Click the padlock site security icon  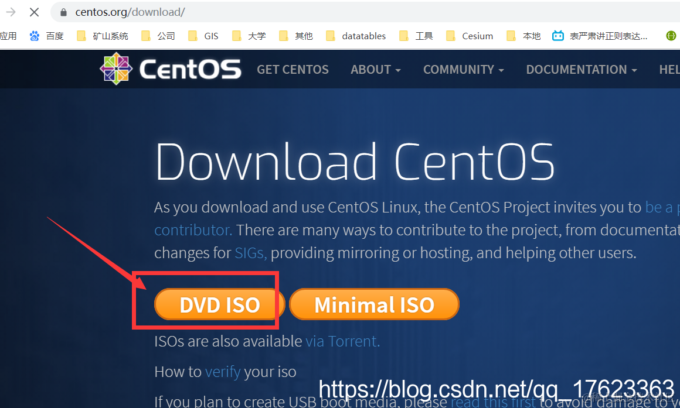[x=64, y=12]
